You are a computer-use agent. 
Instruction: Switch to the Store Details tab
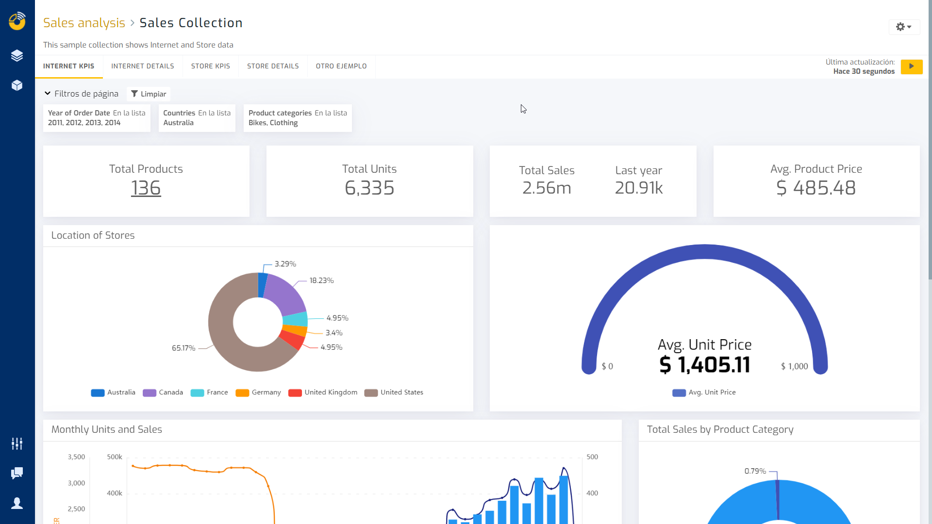[273, 66]
